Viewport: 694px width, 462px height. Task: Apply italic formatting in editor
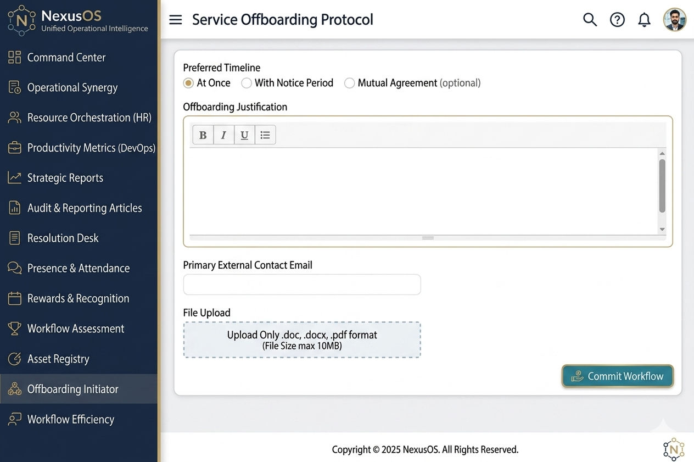(223, 135)
